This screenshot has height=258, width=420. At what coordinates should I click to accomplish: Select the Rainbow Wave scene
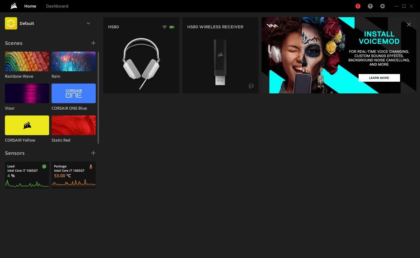(27, 61)
